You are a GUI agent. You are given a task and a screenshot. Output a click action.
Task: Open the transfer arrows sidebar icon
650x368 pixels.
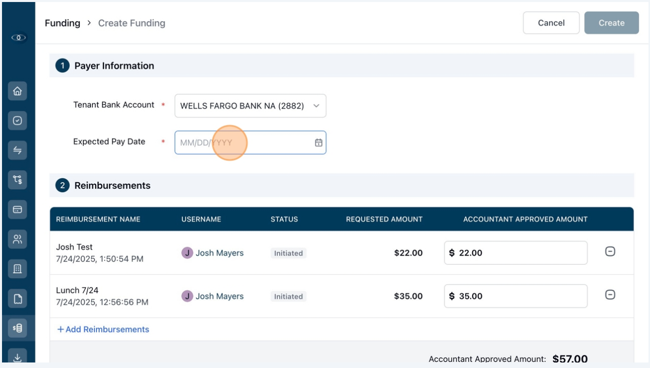pos(18,150)
